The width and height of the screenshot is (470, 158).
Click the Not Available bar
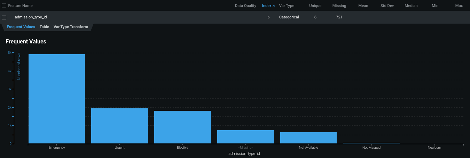pyautogui.click(x=308, y=138)
